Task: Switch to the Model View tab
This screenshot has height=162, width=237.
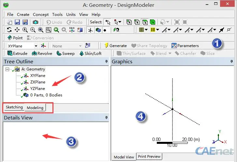Action: [x=124, y=157]
